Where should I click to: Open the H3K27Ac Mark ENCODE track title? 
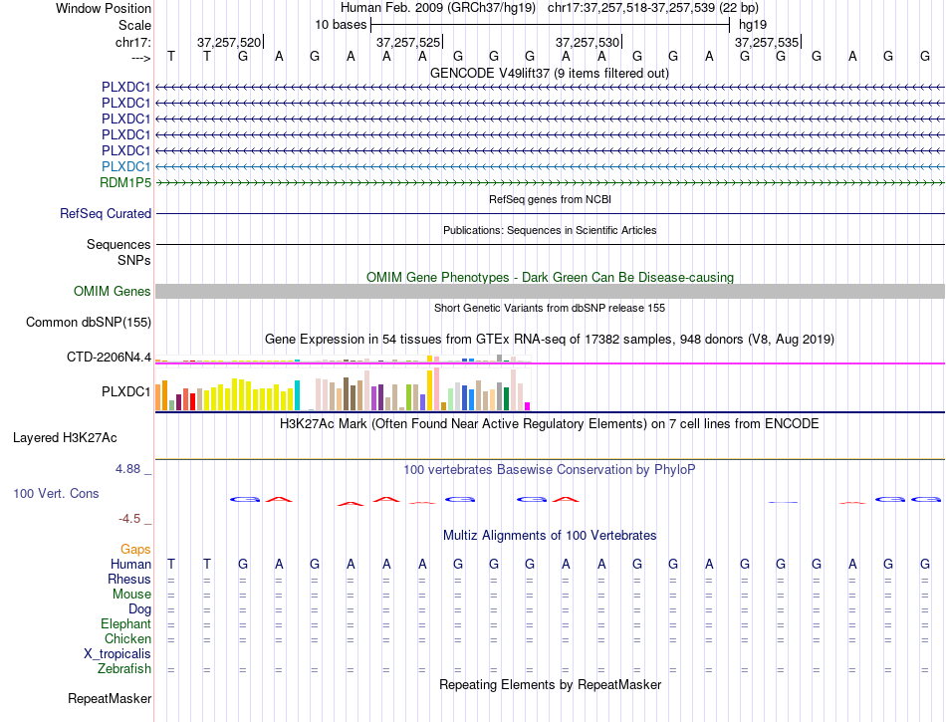pyautogui.click(x=549, y=424)
